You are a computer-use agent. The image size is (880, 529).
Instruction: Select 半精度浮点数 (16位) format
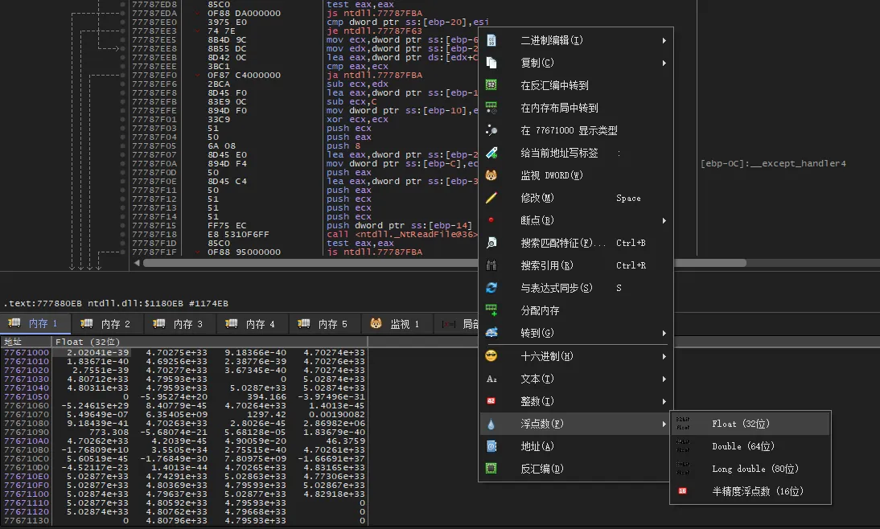click(750, 491)
